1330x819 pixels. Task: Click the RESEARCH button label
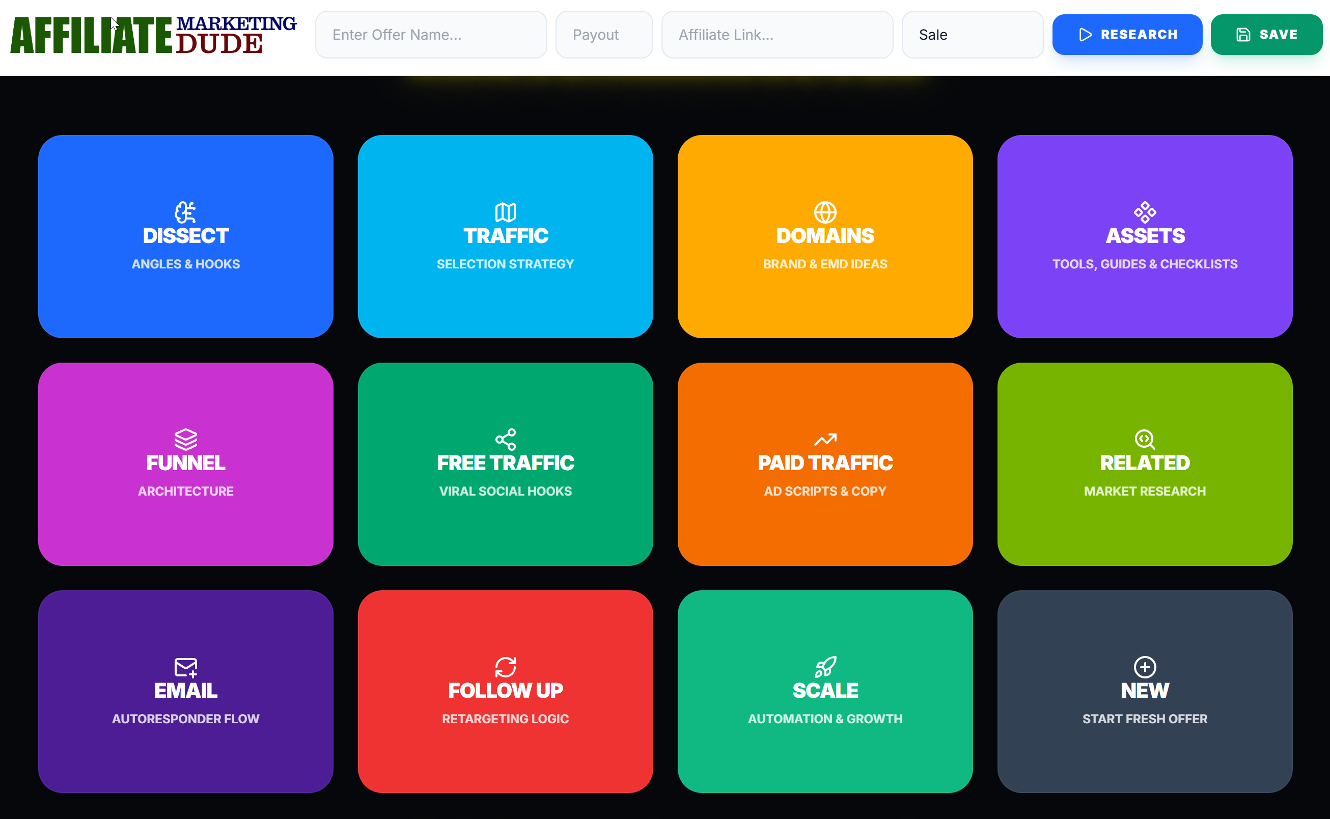pos(1139,35)
